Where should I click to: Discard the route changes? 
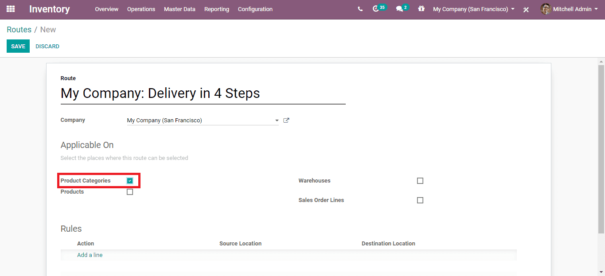(47, 46)
